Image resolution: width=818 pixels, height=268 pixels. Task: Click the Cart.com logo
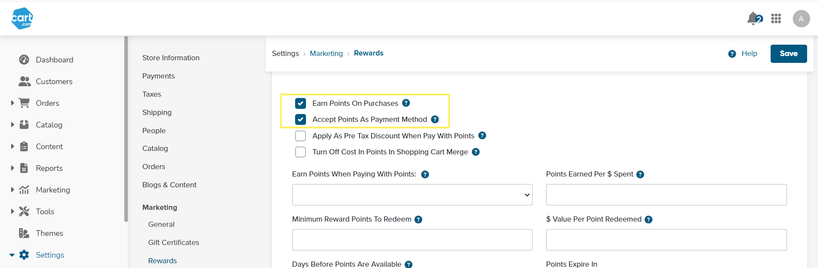tap(22, 18)
